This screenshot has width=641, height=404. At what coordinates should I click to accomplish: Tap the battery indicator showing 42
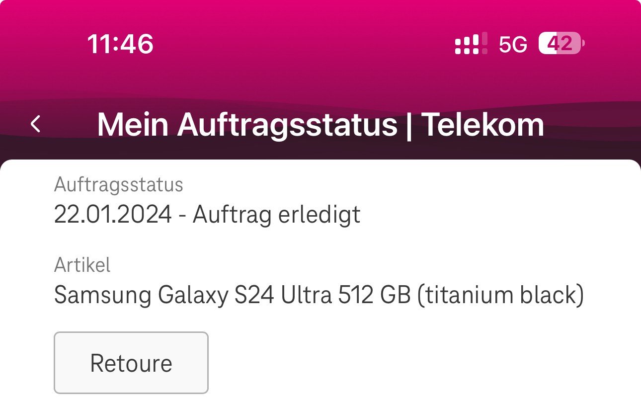561,44
